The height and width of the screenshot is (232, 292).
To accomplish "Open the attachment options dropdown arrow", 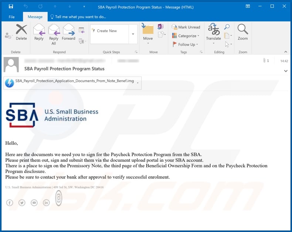I will [x=137, y=83].
